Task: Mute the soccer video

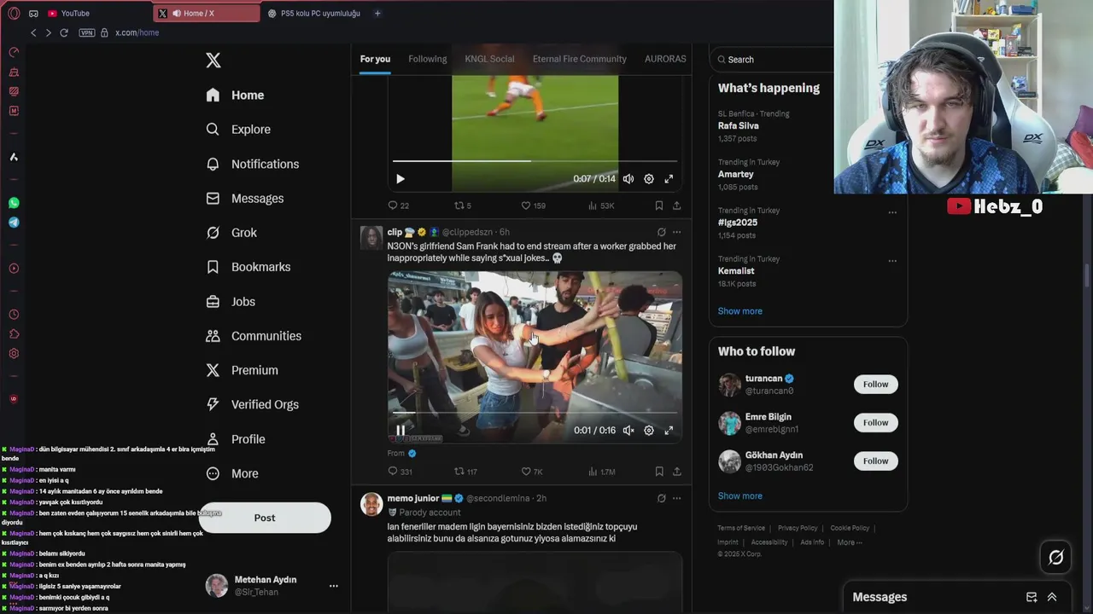Action: [628, 179]
